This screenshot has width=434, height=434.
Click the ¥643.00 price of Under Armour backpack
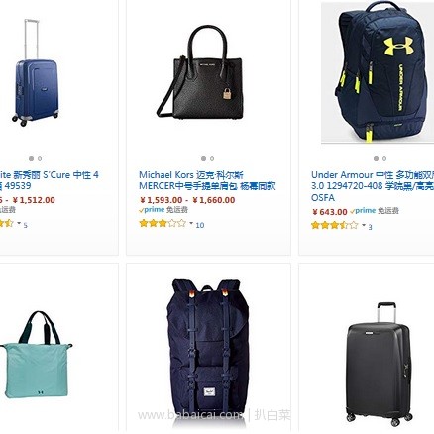tap(330, 212)
